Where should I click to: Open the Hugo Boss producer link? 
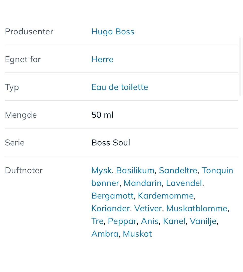click(x=113, y=32)
